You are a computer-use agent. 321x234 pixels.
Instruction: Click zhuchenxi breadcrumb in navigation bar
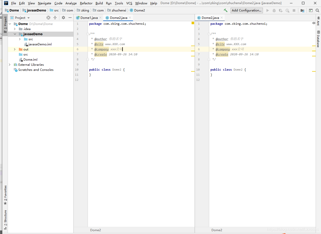pos(117,10)
